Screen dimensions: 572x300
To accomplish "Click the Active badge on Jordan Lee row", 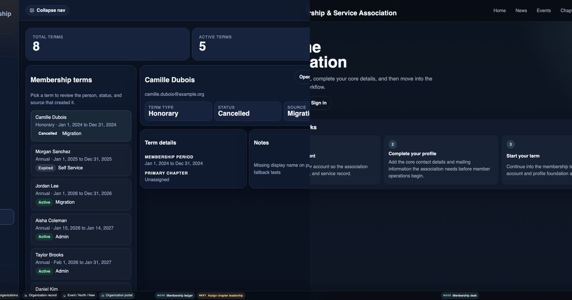I will coord(44,202).
